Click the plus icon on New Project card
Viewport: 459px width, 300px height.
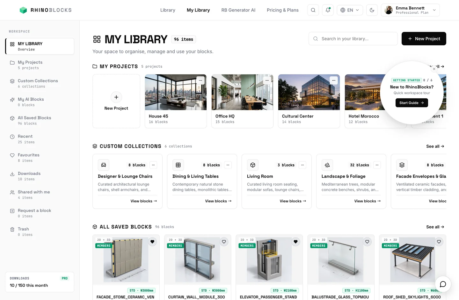pos(116,97)
